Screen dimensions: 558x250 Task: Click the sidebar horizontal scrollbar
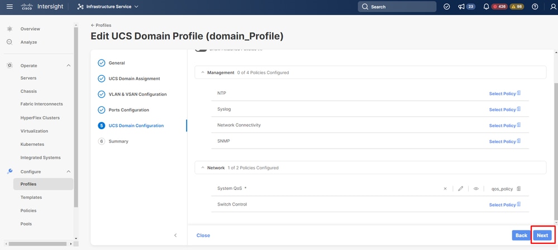click(x=38, y=244)
